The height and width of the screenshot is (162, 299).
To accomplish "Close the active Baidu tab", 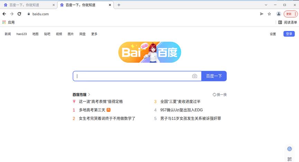I will coord(110,5).
